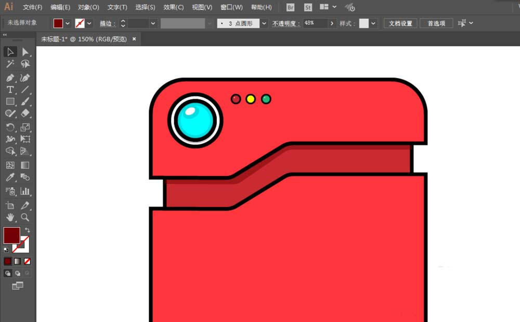Image resolution: width=520 pixels, height=322 pixels.
Task: Select the Blend tool
Action: [x=25, y=177]
